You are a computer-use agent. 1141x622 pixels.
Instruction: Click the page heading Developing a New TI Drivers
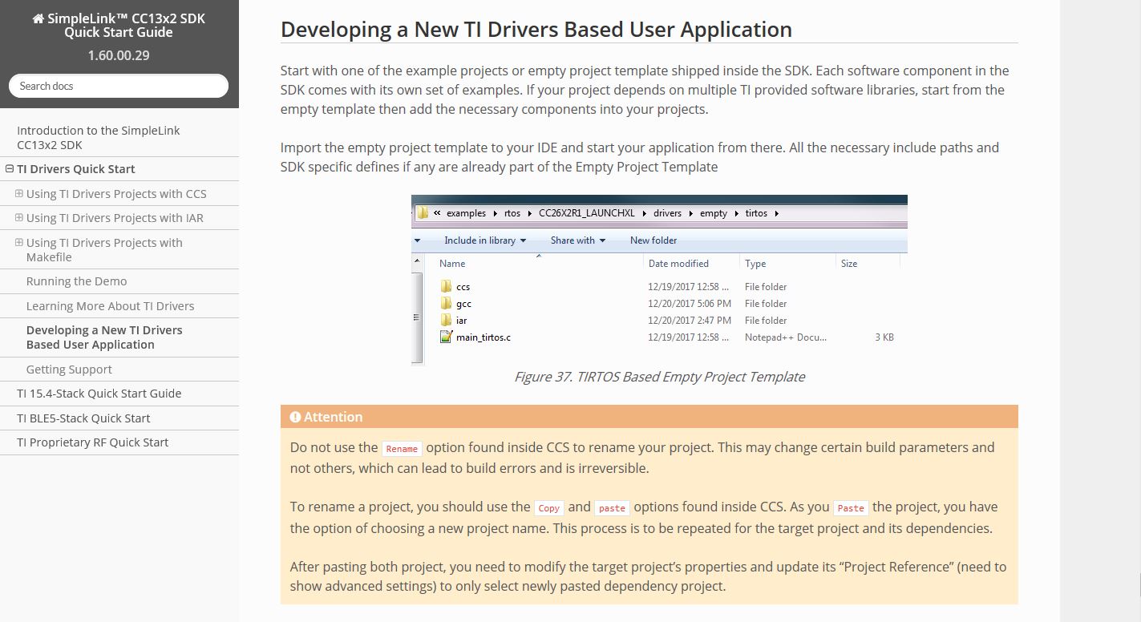tap(536, 30)
